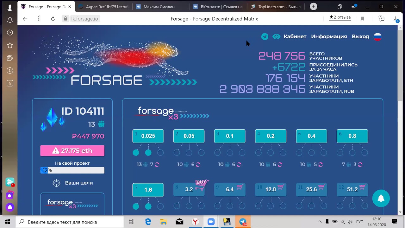Open the browser hamburger menu

tap(354, 7)
